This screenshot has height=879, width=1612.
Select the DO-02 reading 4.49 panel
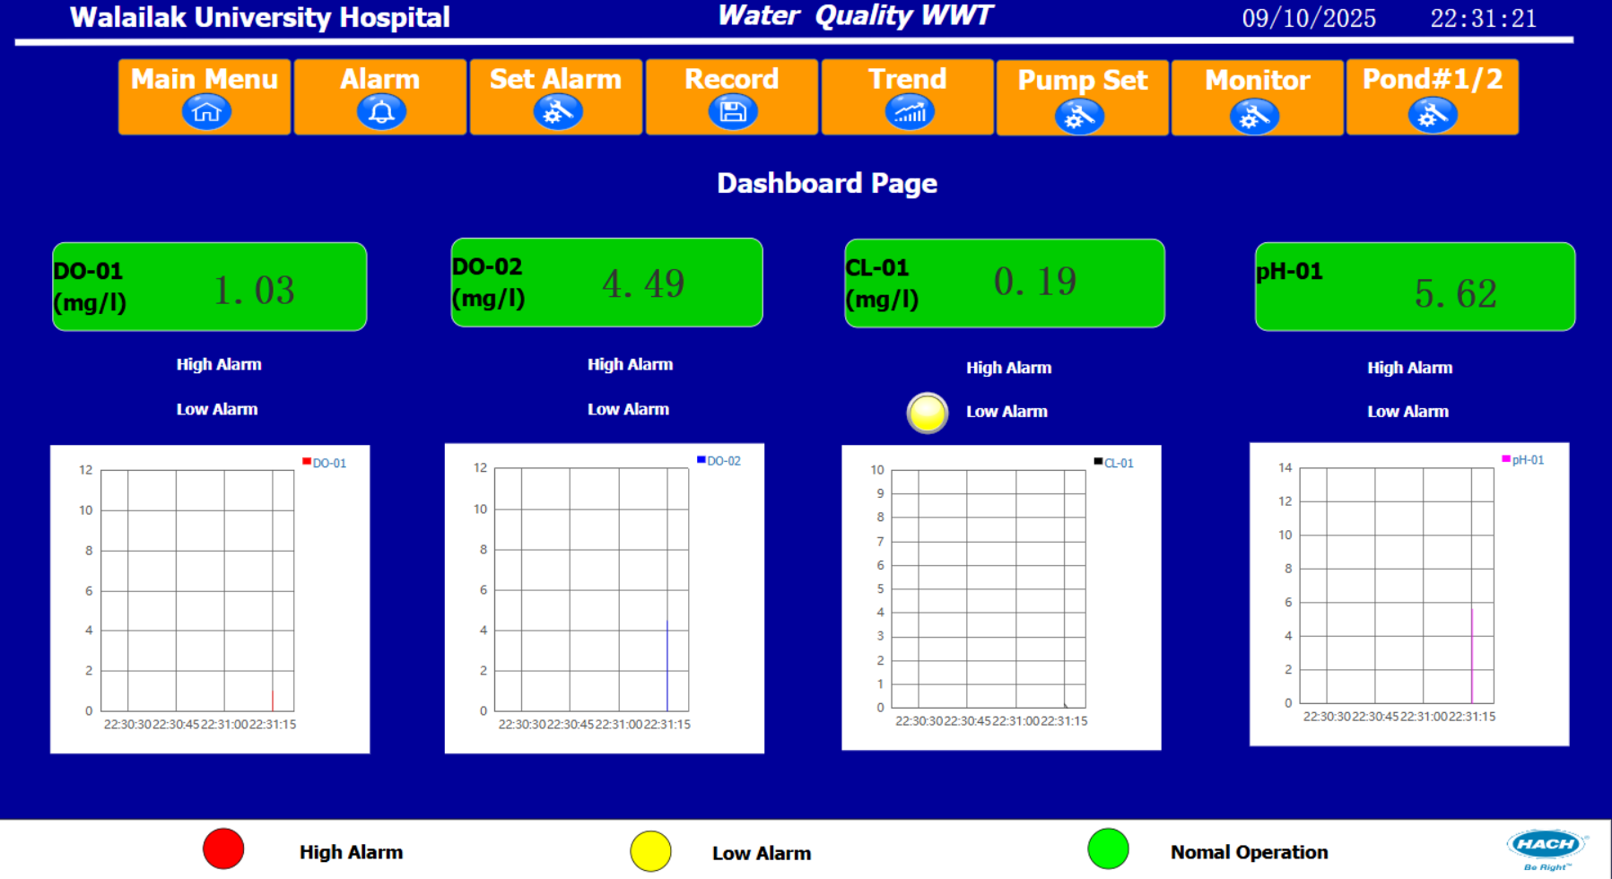pos(607,283)
